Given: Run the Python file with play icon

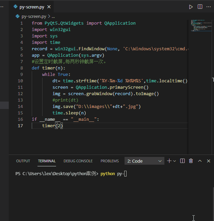Looking at the screenshot, I should point(191,7).
